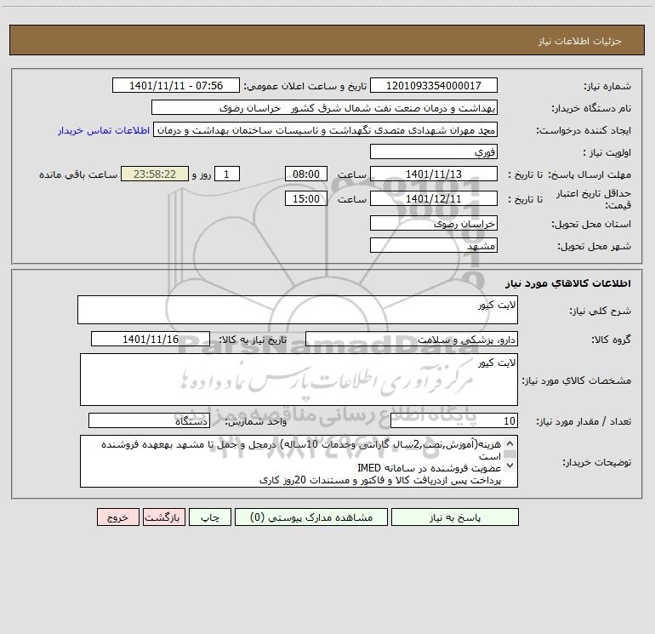The width and height of the screenshot is (655, 634).
Task: Click the چاپ print button
Action: tap(210, 517)
